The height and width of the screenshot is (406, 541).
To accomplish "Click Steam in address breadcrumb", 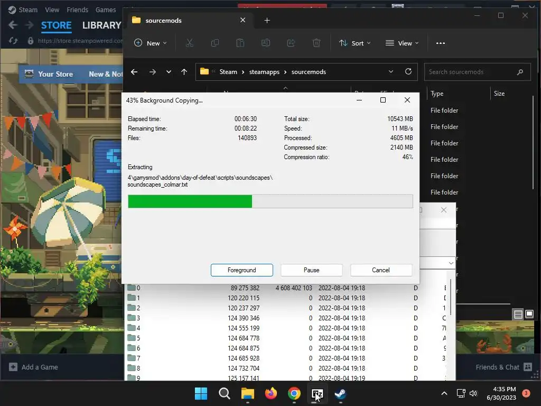I will (x=228, y=72).
